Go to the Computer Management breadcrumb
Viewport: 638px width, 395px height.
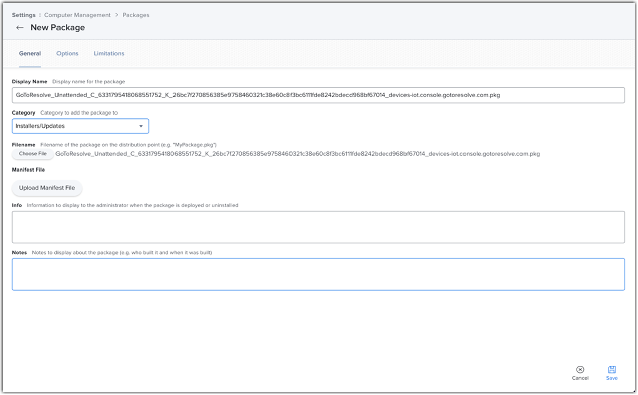78,15
